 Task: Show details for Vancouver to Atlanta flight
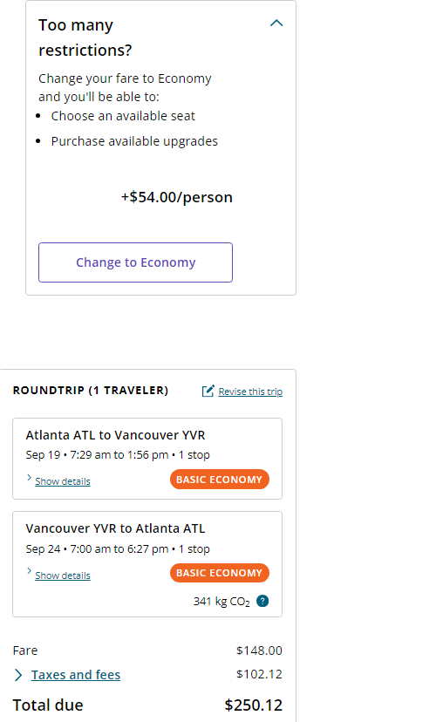[x=63, y=576]
